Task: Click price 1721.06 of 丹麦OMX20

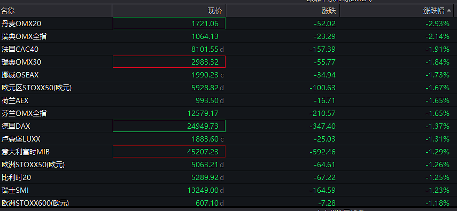Action: pos(205,24)
